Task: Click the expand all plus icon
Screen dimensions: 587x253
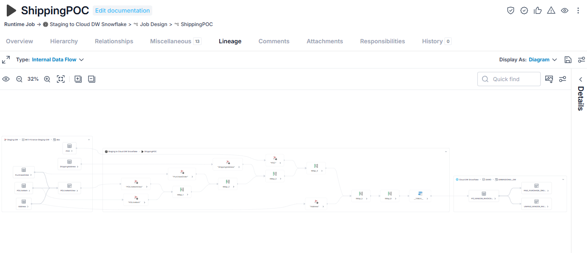Action: [x=78, y=79]
